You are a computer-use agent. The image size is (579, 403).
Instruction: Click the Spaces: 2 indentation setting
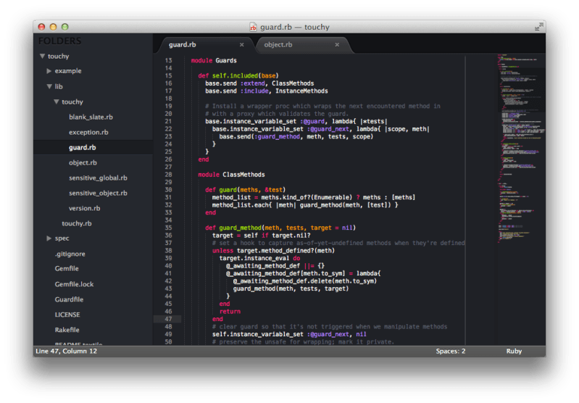point(451,352)
